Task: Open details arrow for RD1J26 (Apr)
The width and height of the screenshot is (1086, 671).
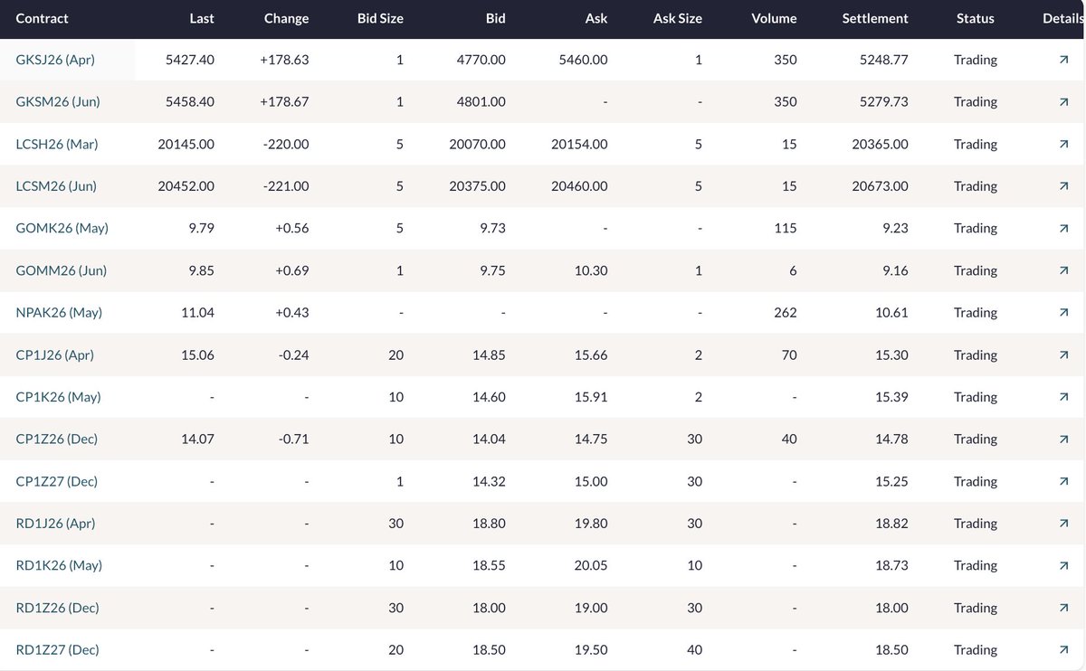Action: (1062, 524)
